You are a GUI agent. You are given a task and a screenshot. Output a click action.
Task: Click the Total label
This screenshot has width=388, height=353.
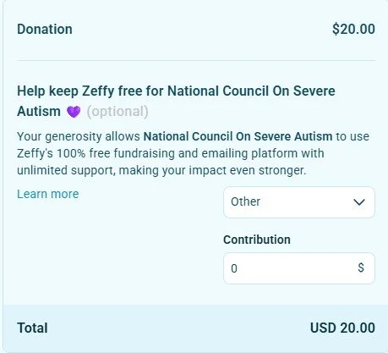32,328
